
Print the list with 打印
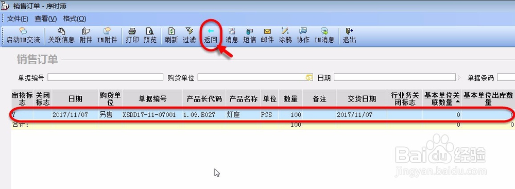132,36
